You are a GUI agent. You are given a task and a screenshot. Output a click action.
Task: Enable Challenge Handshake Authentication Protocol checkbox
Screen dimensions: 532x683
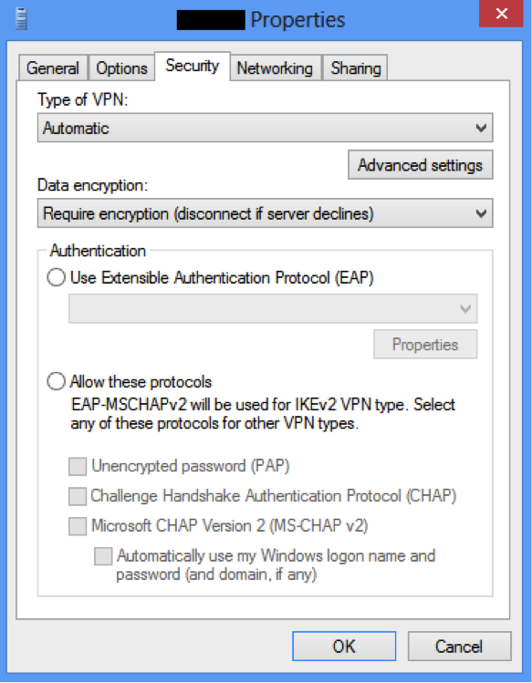tap(78, 496)
